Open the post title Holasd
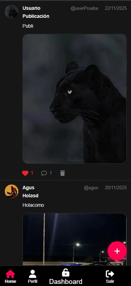 (30, 196)
